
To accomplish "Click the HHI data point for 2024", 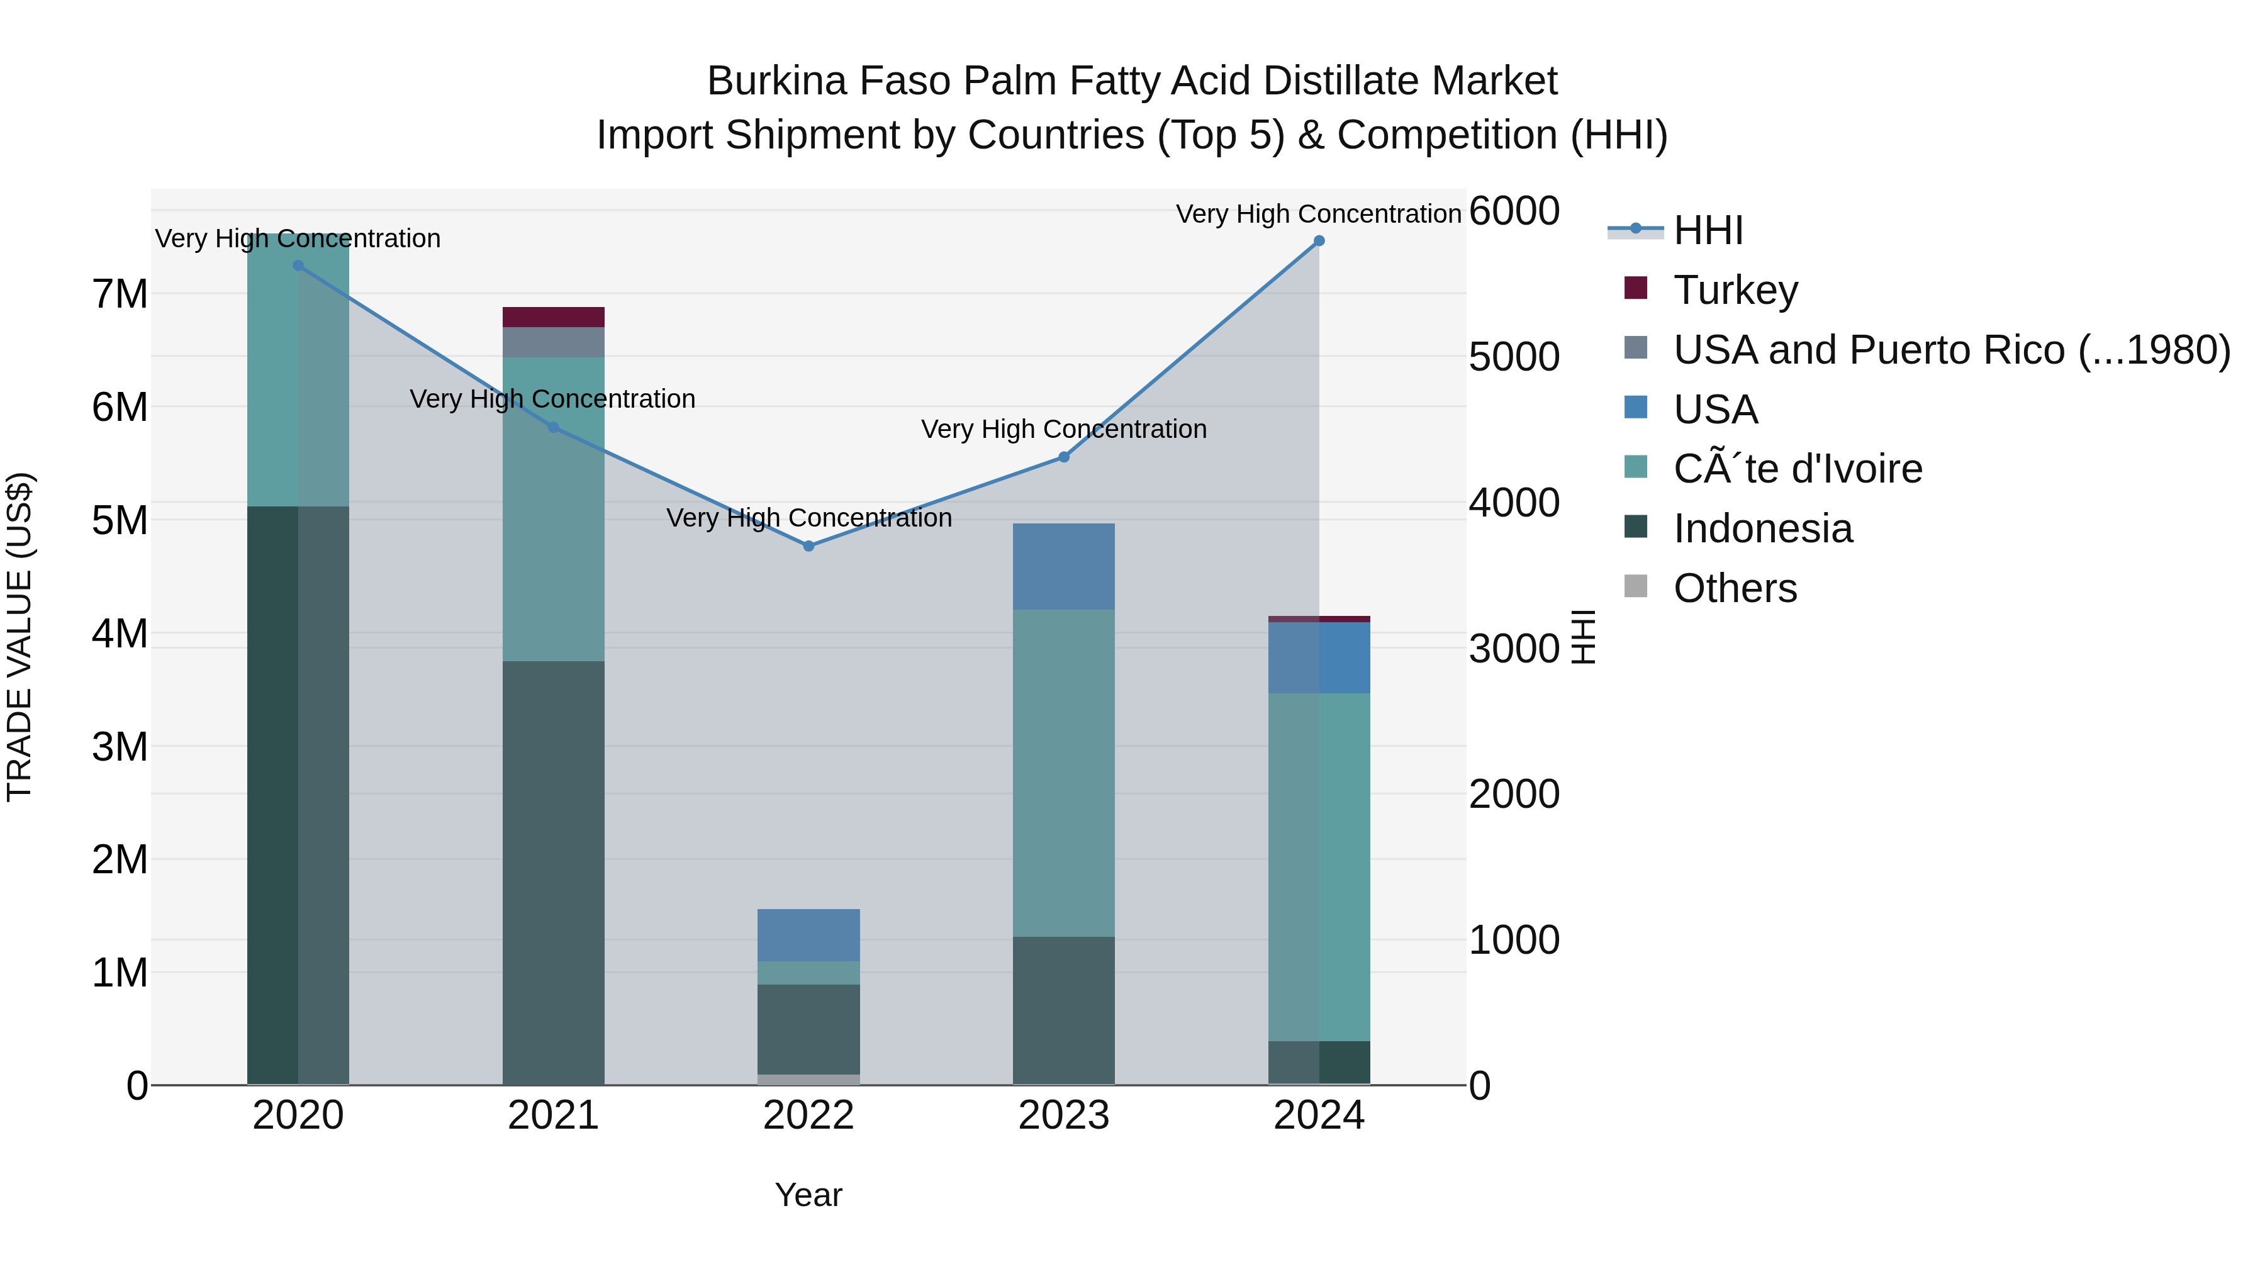I will tap(1319, 241).
